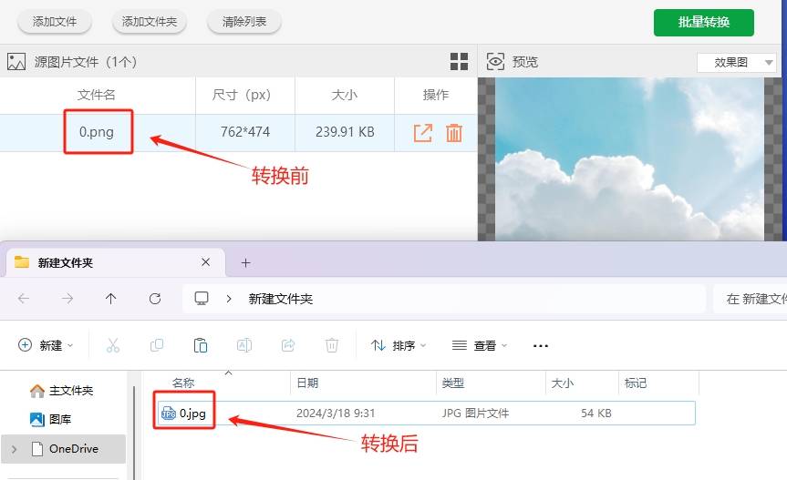Image resolution: width=787 pixels, height=480 pixels.
Task: Select the 239.91 KB size cell
Action: click(345, 132)
